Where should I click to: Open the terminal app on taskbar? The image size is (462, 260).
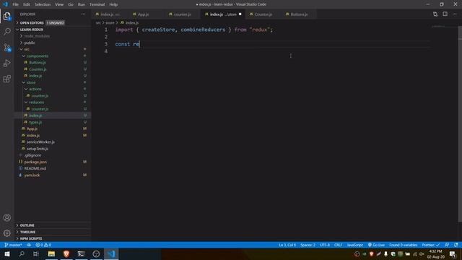point(82,253)
